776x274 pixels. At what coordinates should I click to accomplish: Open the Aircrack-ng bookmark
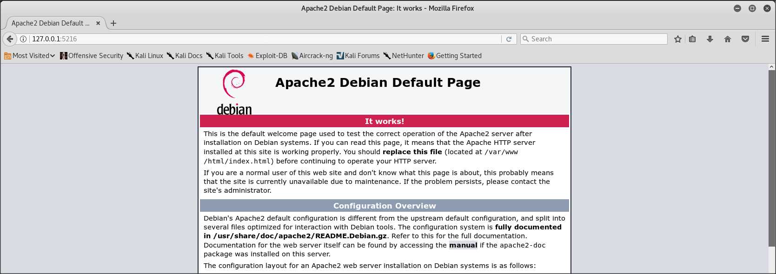click(x=312, y=56)
